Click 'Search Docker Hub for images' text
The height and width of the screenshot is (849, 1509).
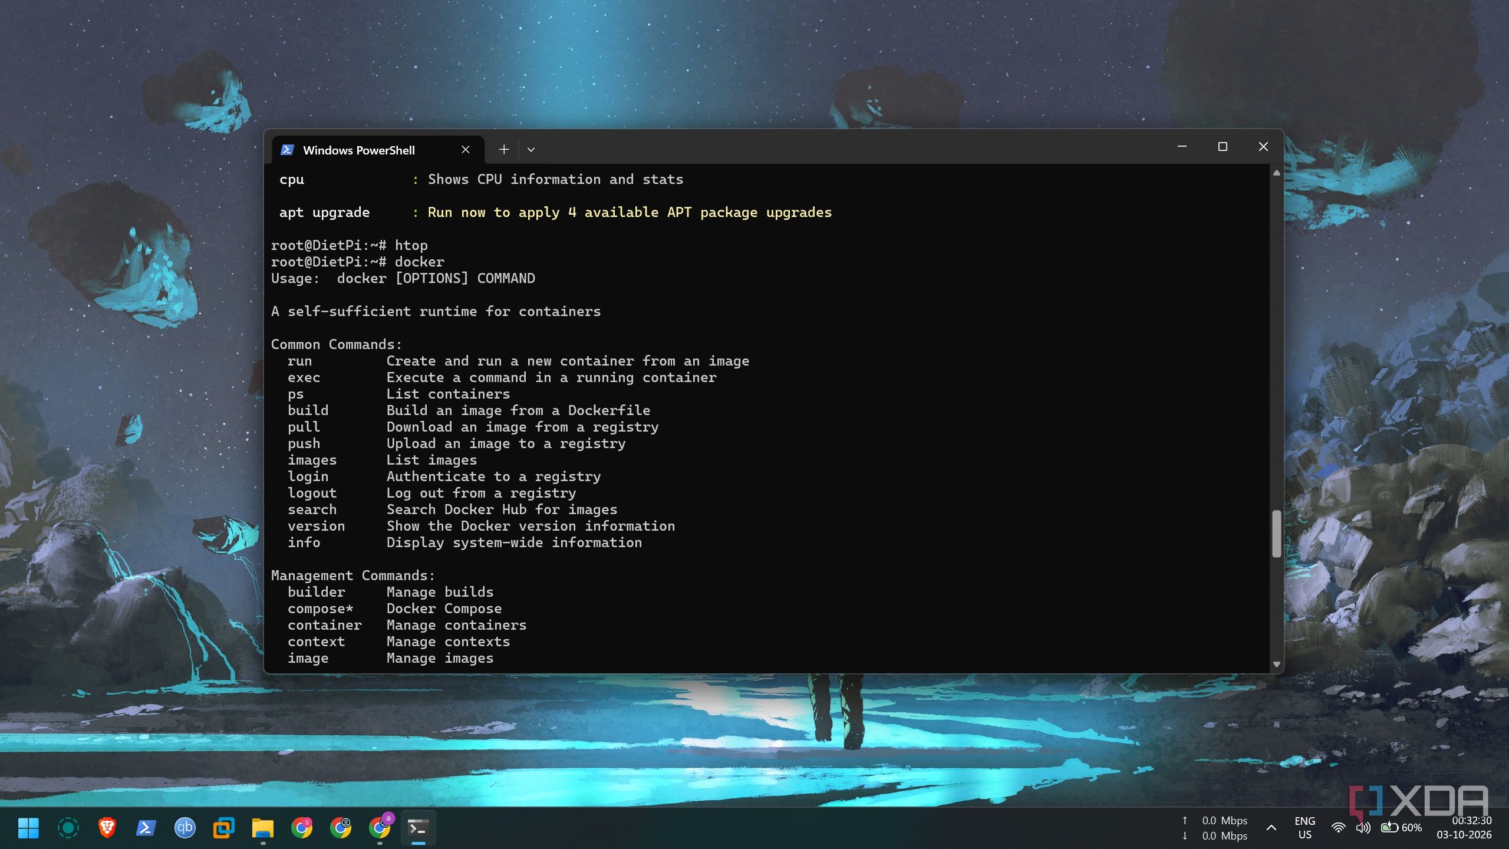[502, 509]
